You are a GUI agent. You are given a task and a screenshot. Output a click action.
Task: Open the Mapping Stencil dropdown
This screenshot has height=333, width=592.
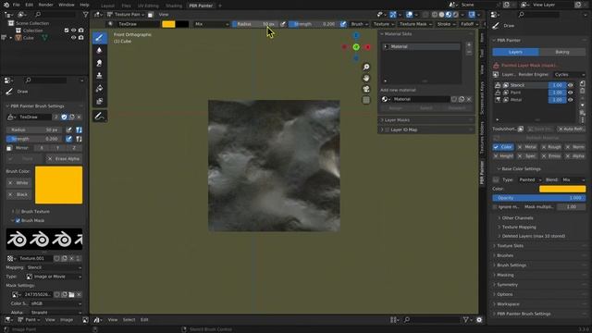54,267
